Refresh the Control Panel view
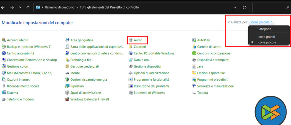This screenshot has height=125, width=291. point(244,7)
